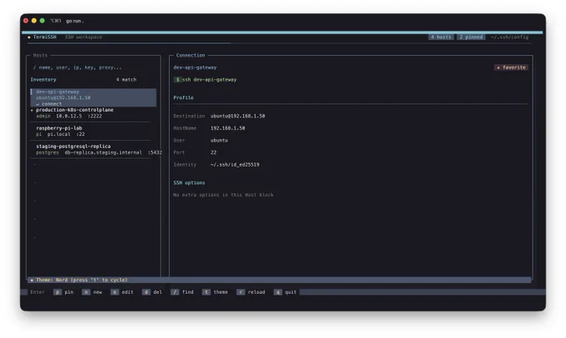Click the ~/.ssh/config path in header
566x338 pixels.
[x=509, y=37]
